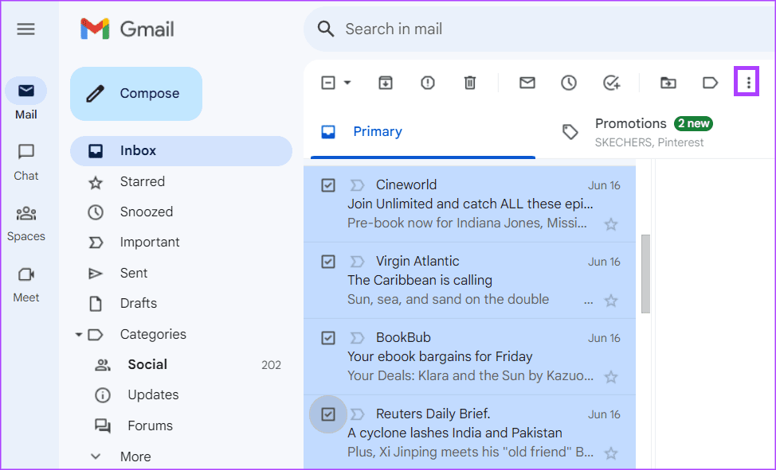776x470 pixels.
Task: Star the Cineworld email
Action: coord(611,224)
